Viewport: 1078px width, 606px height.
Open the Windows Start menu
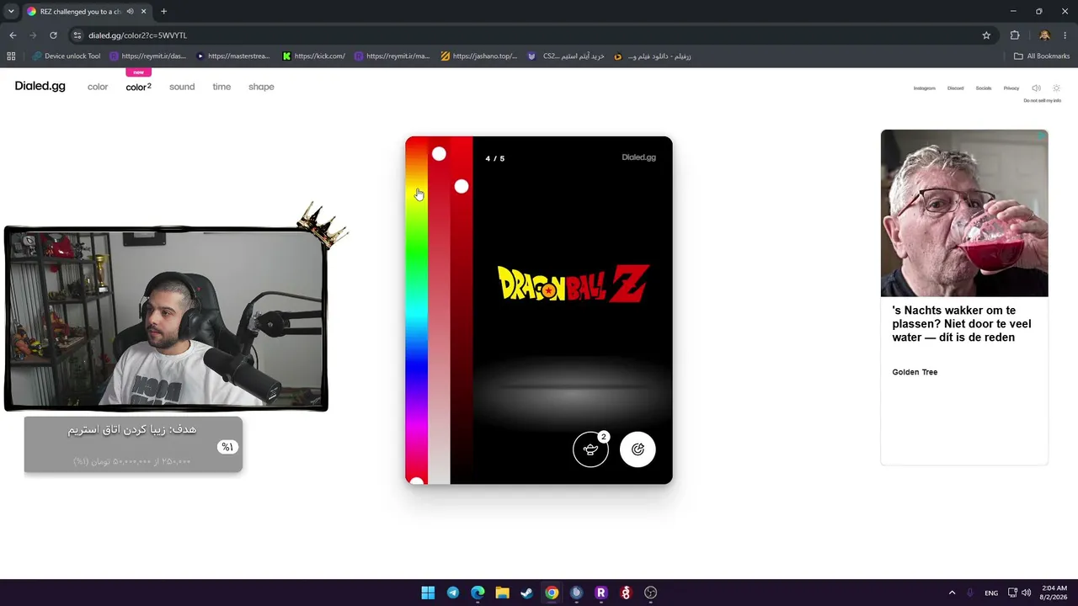click(428, 593)
